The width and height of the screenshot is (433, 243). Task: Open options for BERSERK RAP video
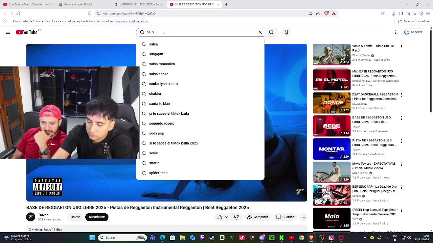pos(402,187)
